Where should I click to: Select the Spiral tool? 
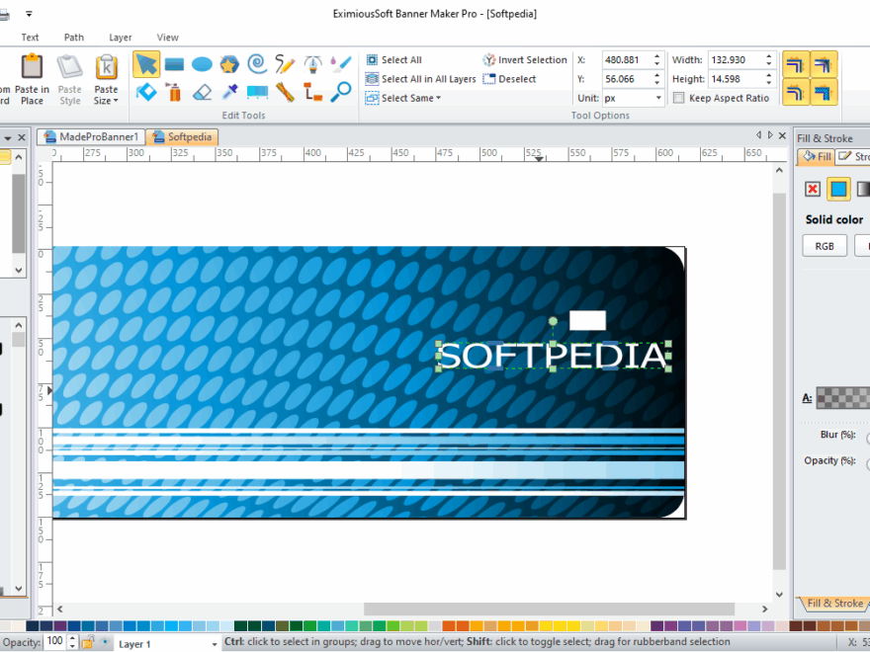[257, 64]
